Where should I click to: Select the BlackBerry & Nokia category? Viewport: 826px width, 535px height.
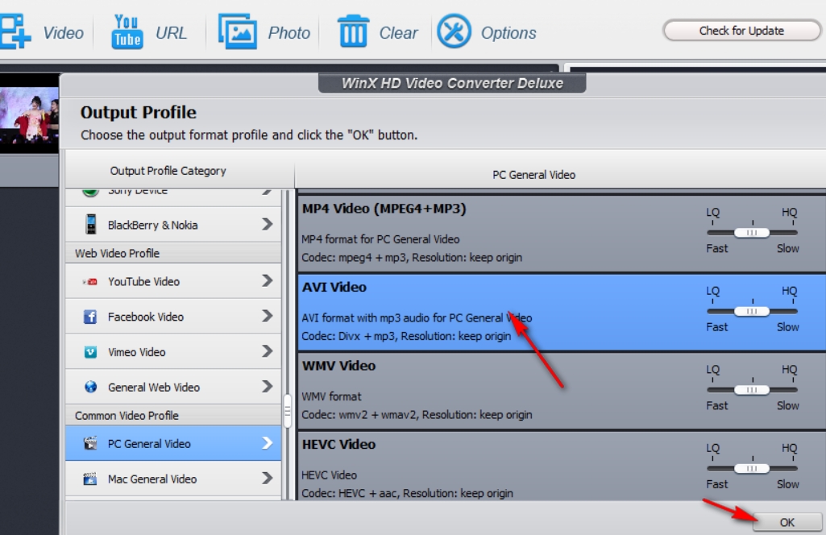pyautogui.click(x=173, y=225)
